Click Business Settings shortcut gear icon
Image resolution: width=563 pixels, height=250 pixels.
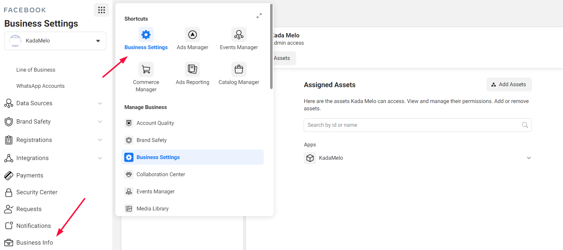point(146,35)
